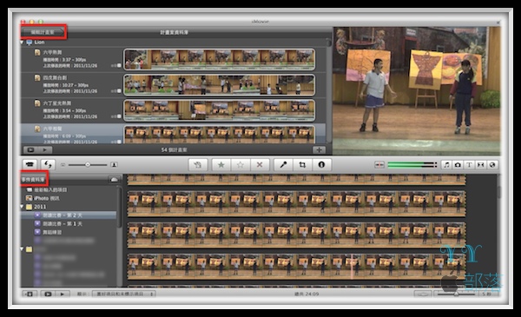Open the camera import window
Screen dimensions: 521x317
click(30, 164)
